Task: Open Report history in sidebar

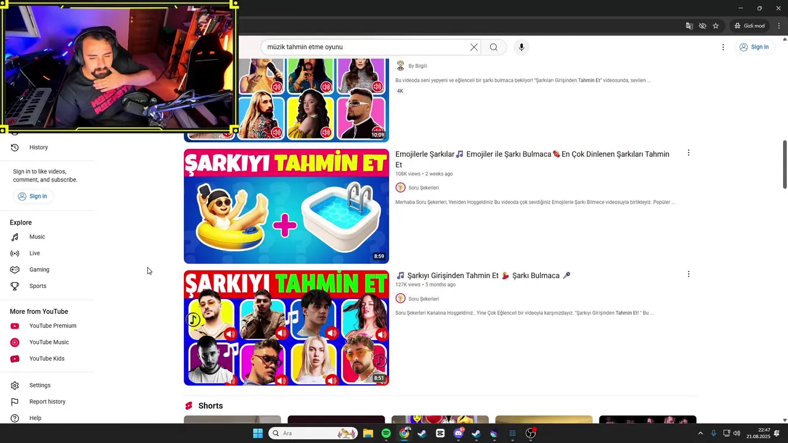Action: 47,402
